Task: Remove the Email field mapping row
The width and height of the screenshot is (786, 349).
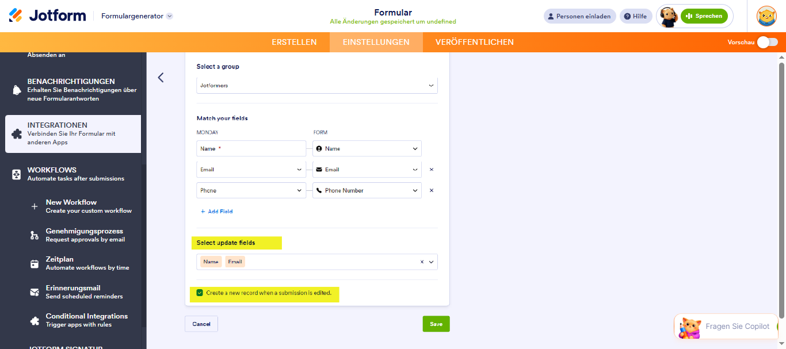Action: point(432,170)
